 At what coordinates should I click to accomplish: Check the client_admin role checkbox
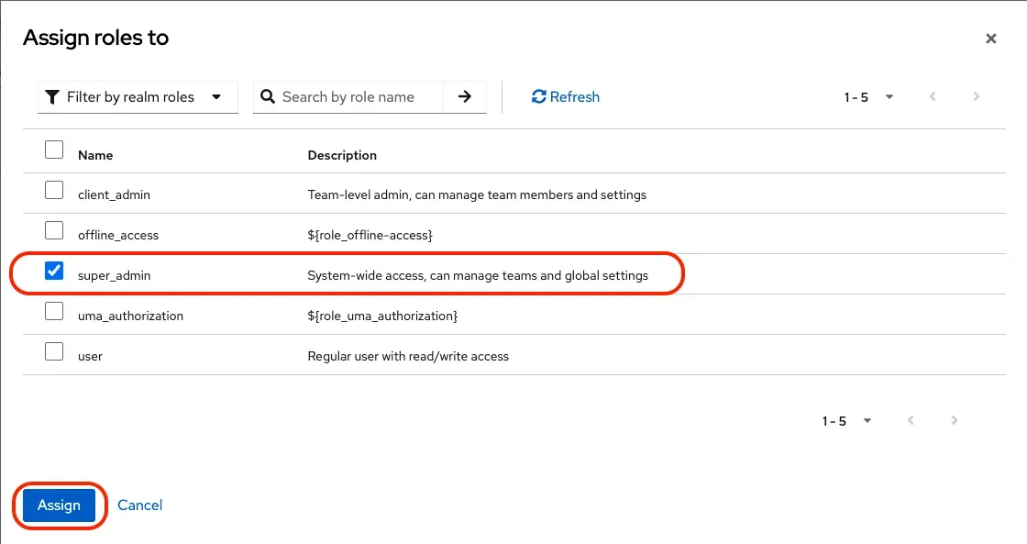coord(54,191)
